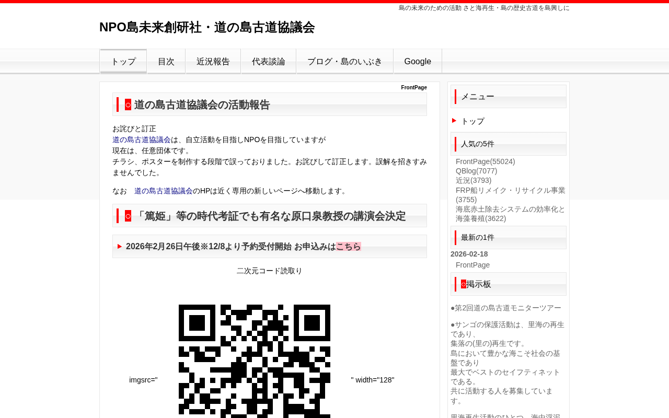Click the red arrow beside sidebar トップ

click(454, 121)
